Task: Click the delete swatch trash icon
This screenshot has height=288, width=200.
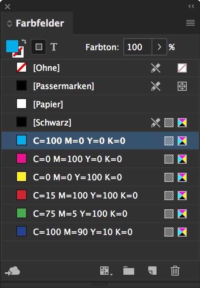Action: pos(175,271)
